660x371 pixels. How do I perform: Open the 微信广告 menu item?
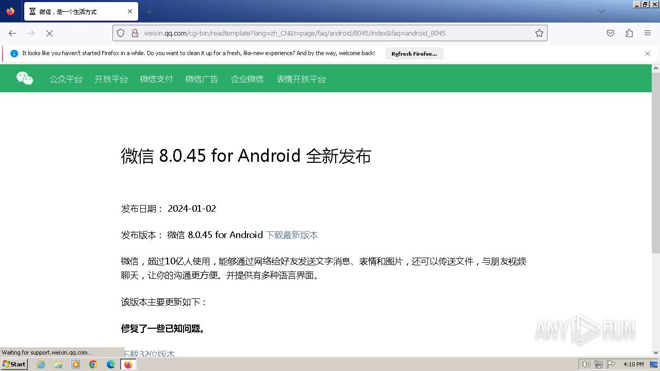point(202,79)
